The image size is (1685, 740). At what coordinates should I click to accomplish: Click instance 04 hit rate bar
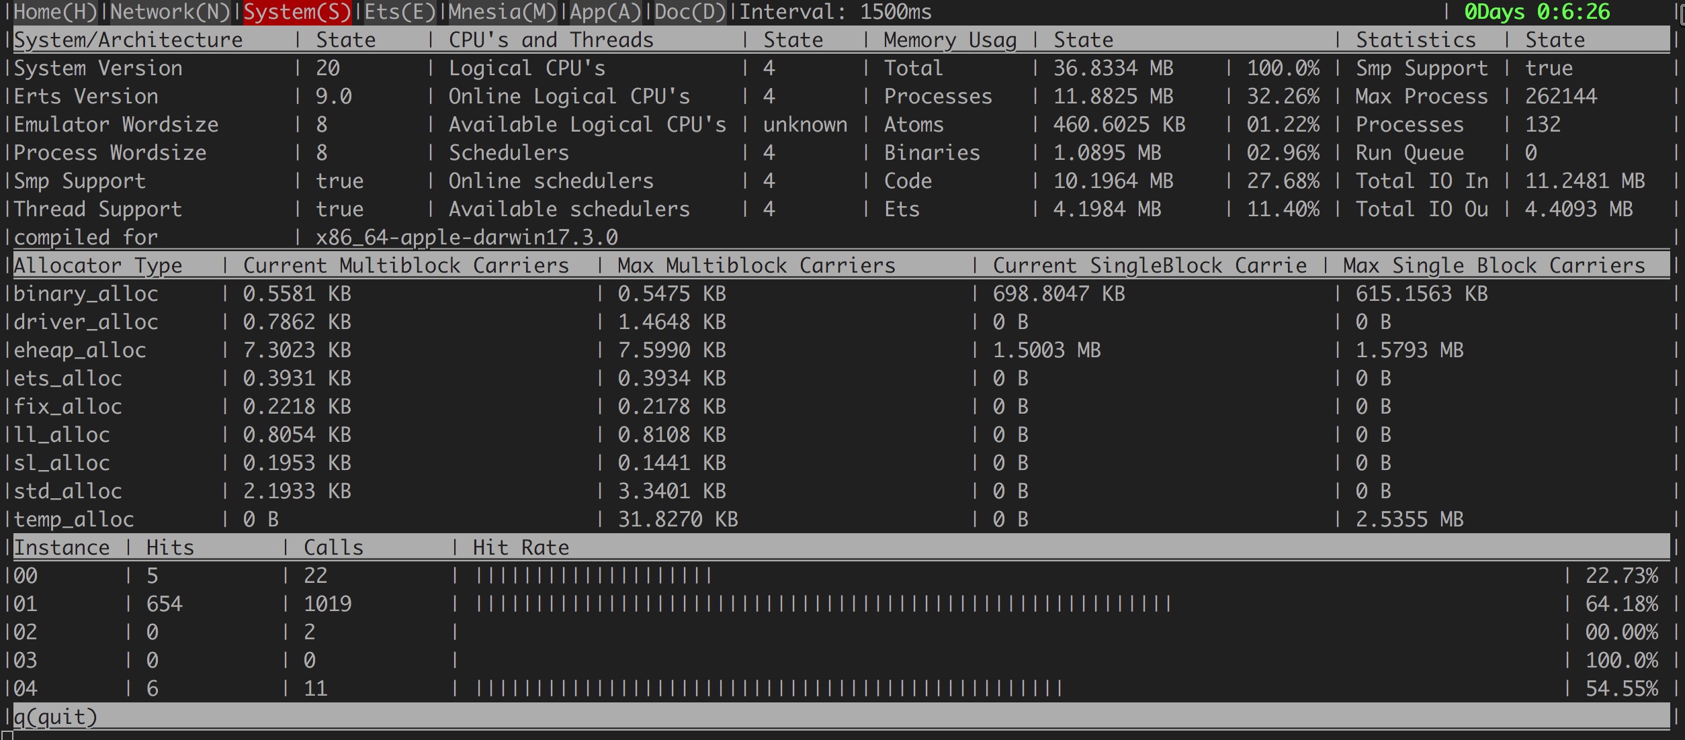769,689
